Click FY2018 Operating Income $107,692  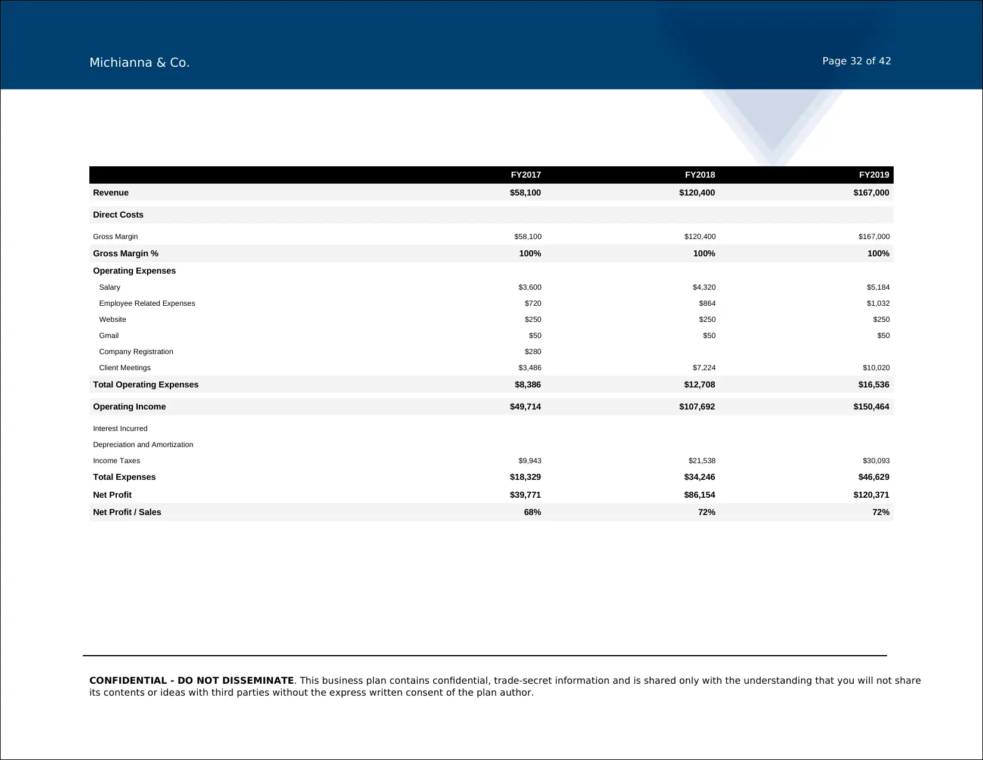(697, 407)
